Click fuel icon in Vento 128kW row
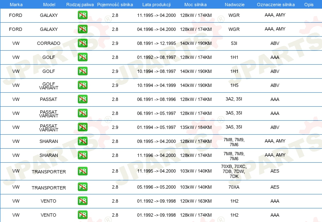This screenshot has height=222, width=322. tap(82, 215)
